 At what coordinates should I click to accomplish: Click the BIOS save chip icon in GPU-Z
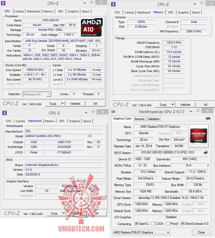click(x=205, y=152)
